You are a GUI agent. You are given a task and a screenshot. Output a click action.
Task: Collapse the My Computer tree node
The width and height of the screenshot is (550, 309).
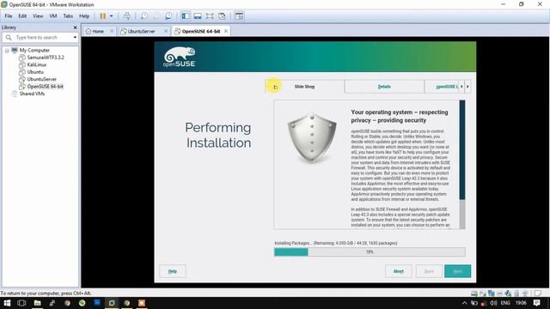pyautogui.click(x=7, y=51)
